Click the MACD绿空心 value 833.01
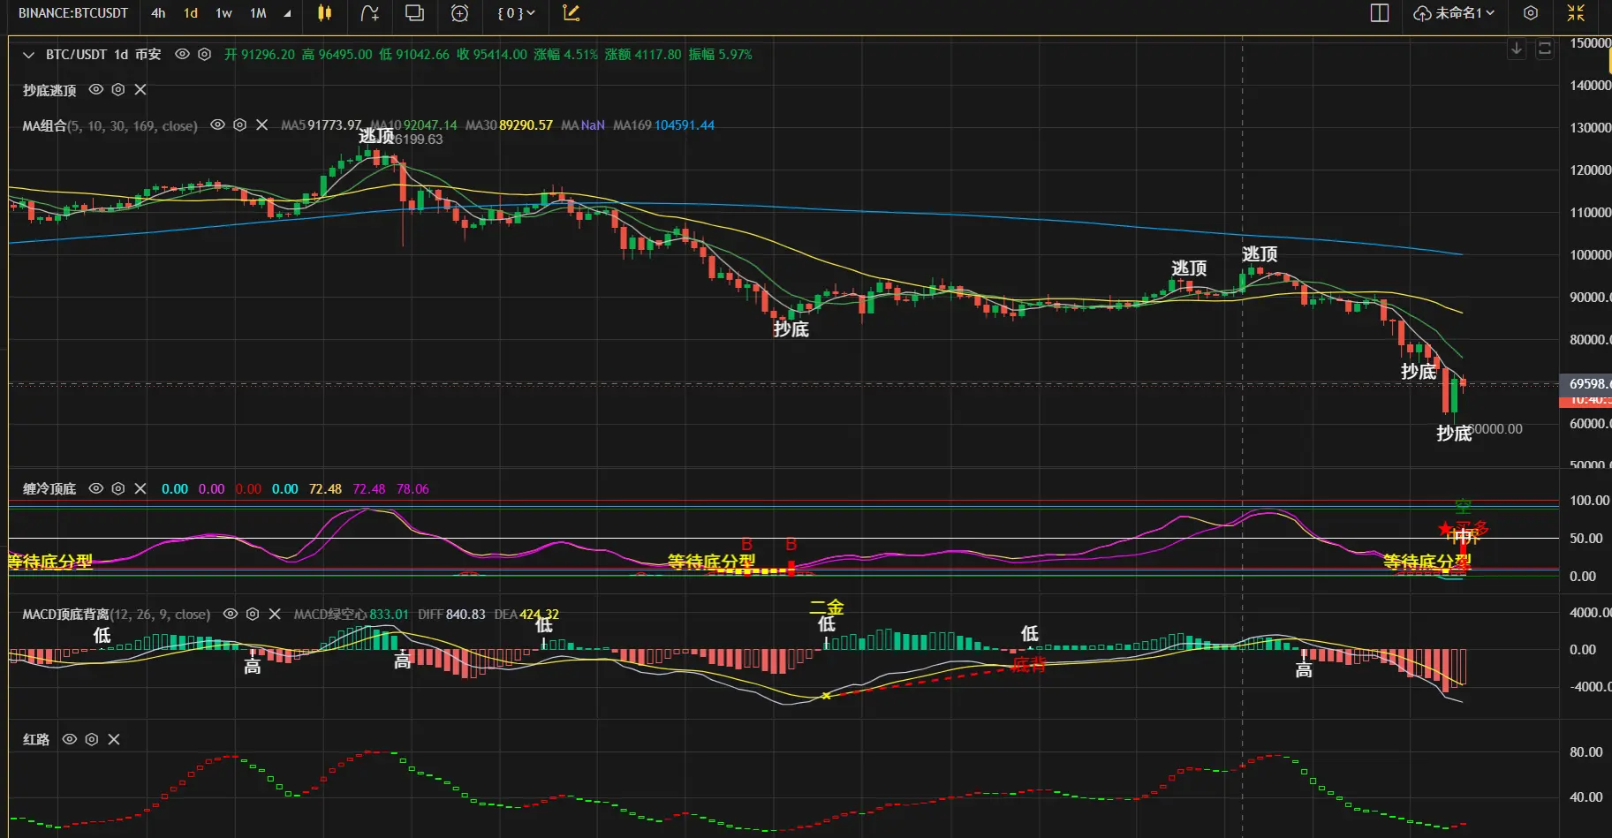The height and width of the screenshot is (838, 1612). click(x=389, y=615)
